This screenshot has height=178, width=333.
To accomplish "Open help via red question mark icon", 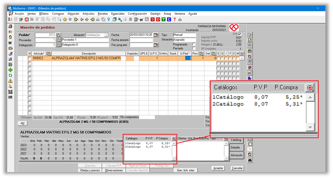I will [x=175, y=19].
